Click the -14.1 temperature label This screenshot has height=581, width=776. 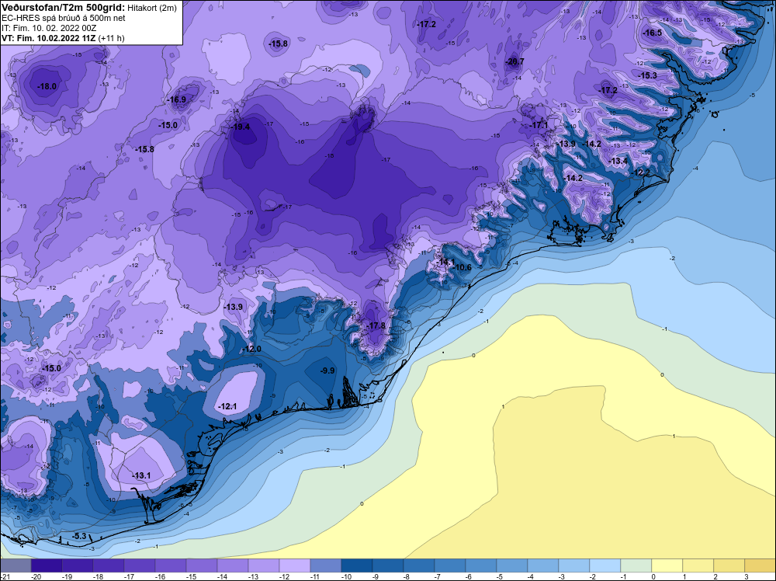445,262
